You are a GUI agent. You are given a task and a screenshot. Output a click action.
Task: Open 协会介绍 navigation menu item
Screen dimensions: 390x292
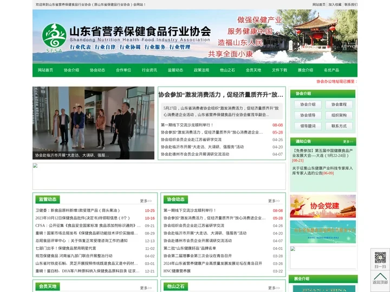tap(71, 70)
